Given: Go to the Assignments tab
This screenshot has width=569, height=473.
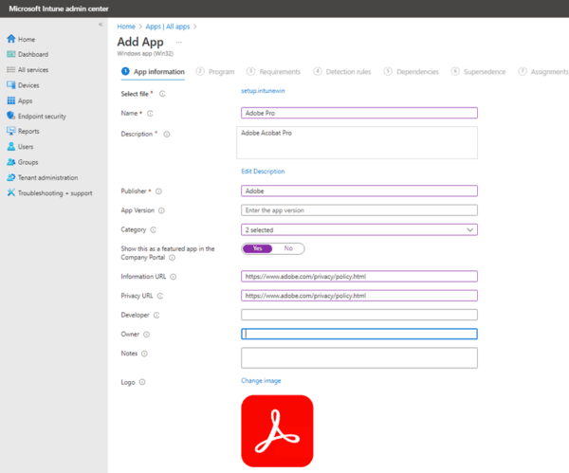Looking at the screenshot, I should pyautogui.click(x=543, y=72).
